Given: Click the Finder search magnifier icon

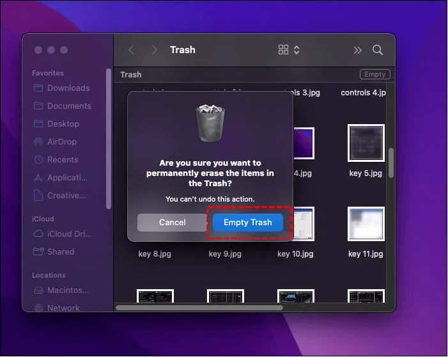Looking at the screenshot, I should coord(378,50).
